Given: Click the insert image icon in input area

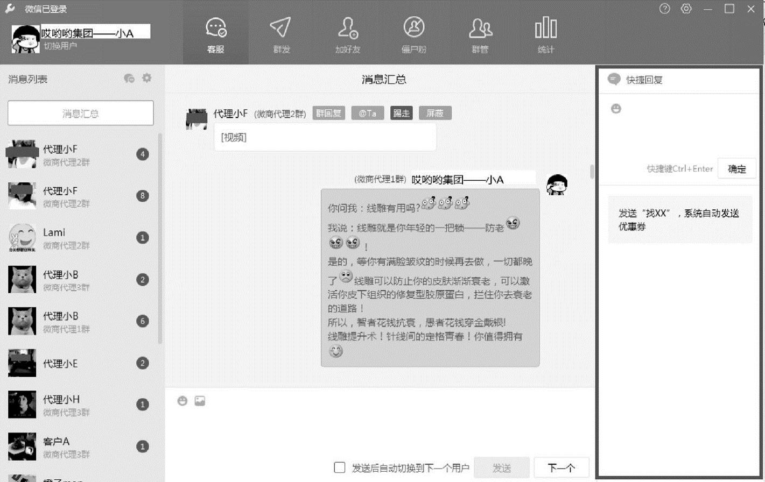Looking at the screenshot, I should coord(200,401).
